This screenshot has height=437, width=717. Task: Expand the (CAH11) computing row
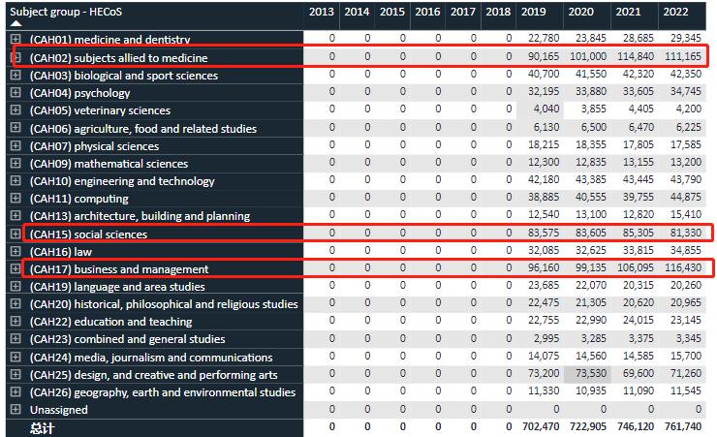16,199
